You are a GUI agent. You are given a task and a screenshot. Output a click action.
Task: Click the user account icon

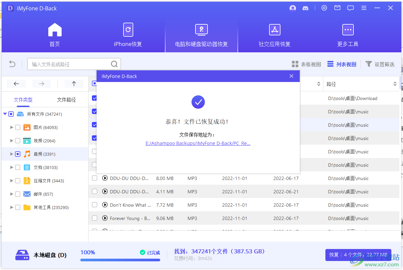pos(293,8)
